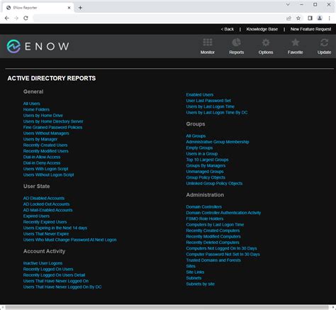Open Expired Users report

[36, 216]
